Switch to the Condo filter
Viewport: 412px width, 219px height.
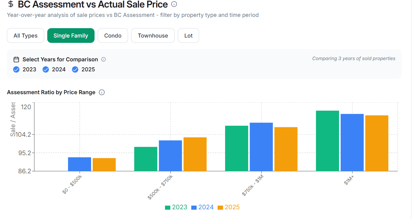[113, 36]
